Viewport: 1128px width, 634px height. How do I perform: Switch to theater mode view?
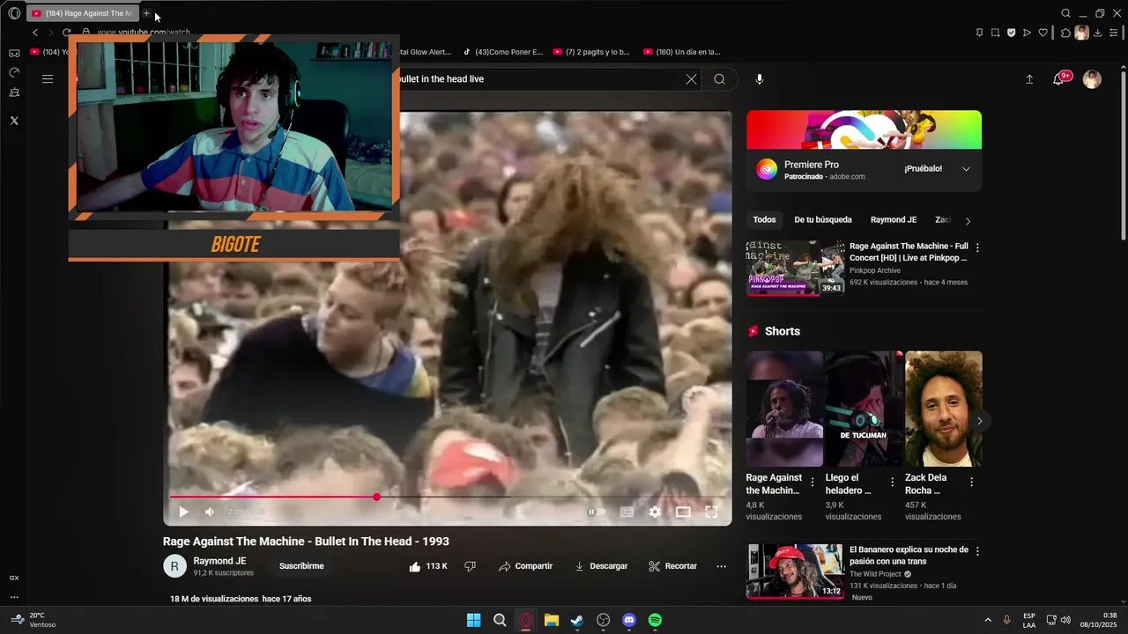683,512
